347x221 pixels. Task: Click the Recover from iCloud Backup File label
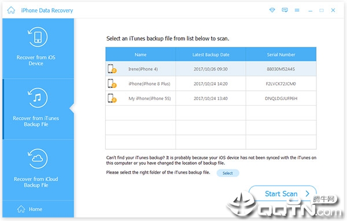pyautogui.click(x=36, y=182)
